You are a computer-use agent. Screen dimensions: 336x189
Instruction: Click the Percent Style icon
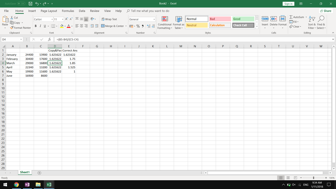[138, 26]
